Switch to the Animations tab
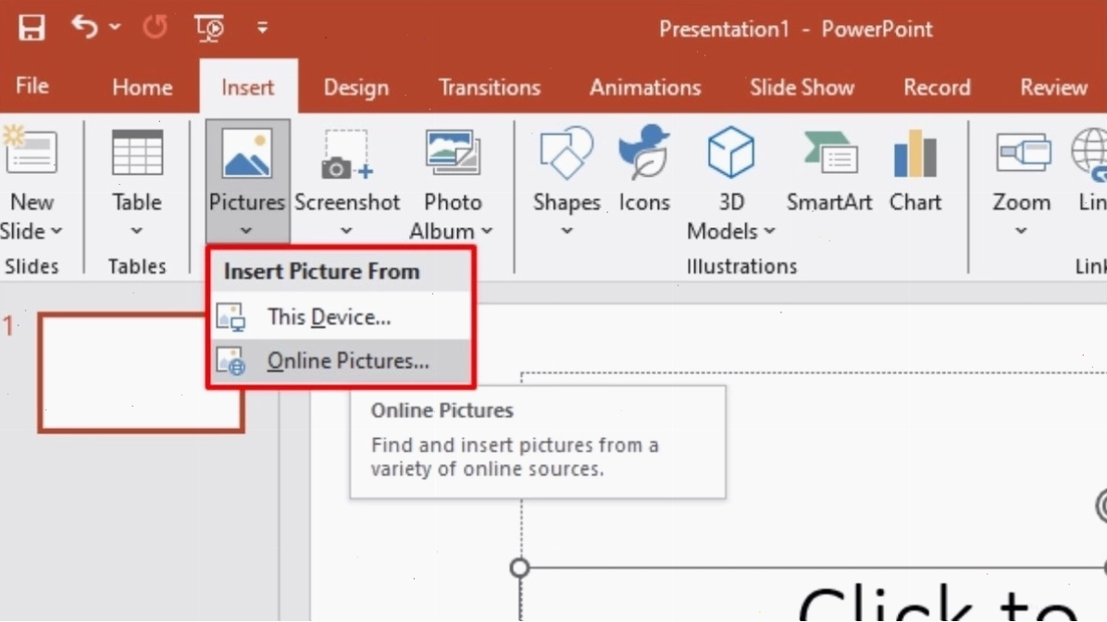Viewport: 1107px width, 622px height. [x=645, y=88]
